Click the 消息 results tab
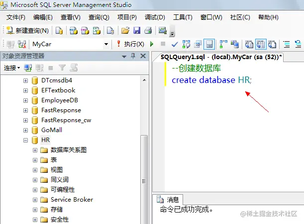 (168, 200)
